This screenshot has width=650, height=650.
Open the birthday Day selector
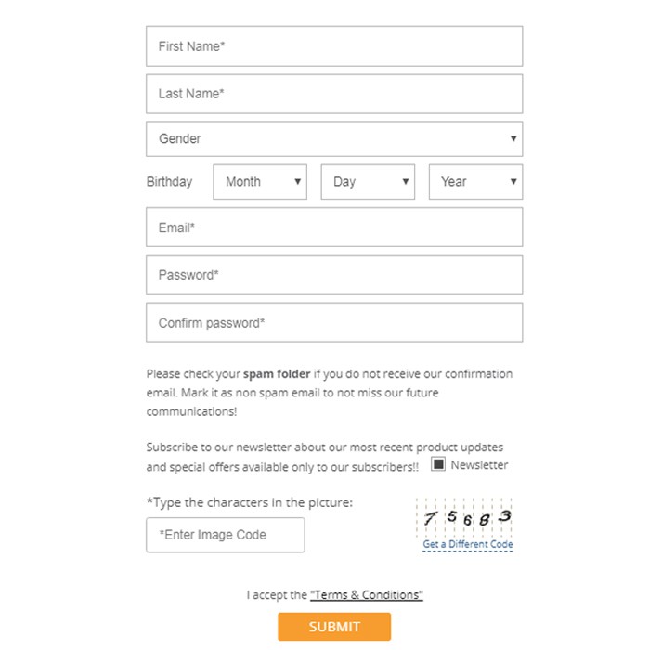[368, 182]
